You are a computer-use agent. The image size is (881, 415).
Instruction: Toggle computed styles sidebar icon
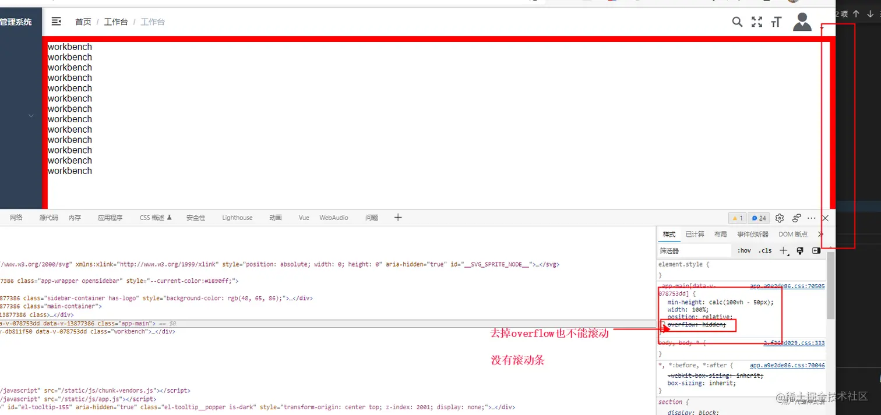click(816, 251)
